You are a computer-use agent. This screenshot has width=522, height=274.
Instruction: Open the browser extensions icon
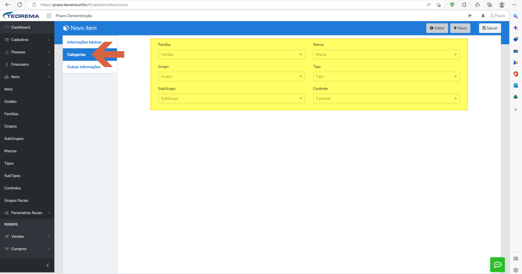coord(464,5)
